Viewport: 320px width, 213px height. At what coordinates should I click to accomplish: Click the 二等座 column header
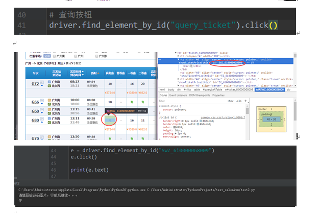click(x=143, y=73)
